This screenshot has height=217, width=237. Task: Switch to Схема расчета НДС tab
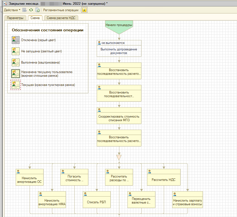[61, 18]
